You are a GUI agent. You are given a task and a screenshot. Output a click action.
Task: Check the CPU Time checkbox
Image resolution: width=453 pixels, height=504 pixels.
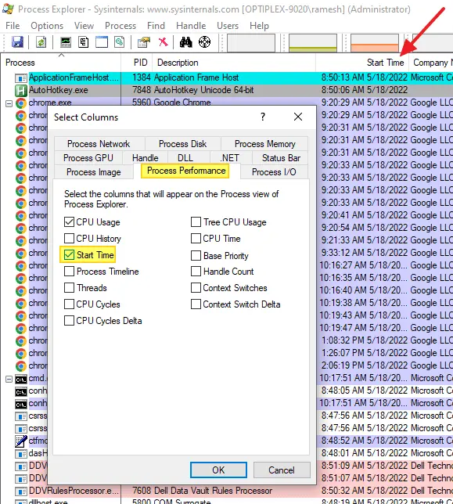(x=196, y=238)
